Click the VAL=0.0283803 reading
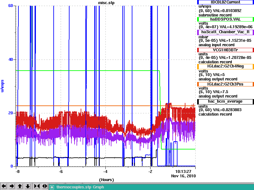This screenshot has height=190, width=254. (x=227, y=110)
